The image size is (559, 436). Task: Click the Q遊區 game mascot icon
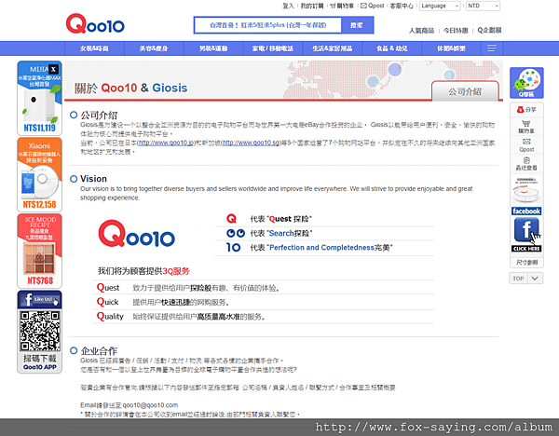click(526, 83)
